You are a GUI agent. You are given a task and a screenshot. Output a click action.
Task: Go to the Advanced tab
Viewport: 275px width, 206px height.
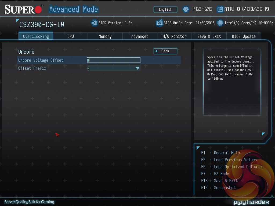140,36
